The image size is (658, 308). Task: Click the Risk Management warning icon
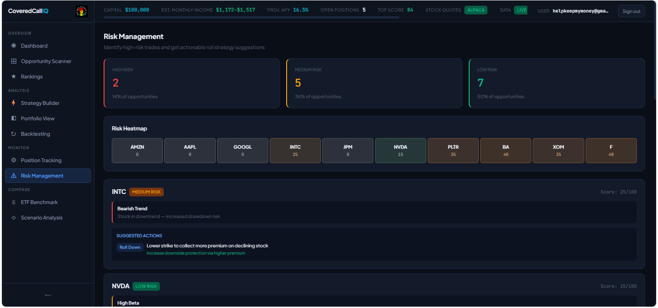(x=13, y=176)
